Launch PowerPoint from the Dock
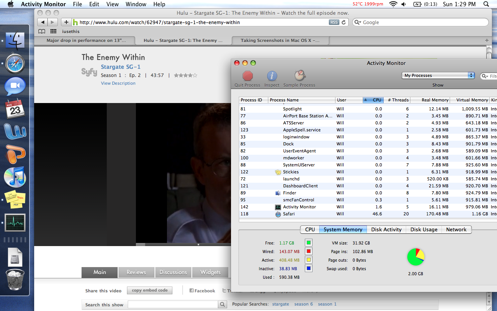This screenshot has height=311, width=497. tap(15, 154)
